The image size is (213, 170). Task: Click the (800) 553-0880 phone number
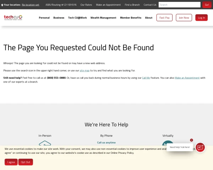coord(56,78)
